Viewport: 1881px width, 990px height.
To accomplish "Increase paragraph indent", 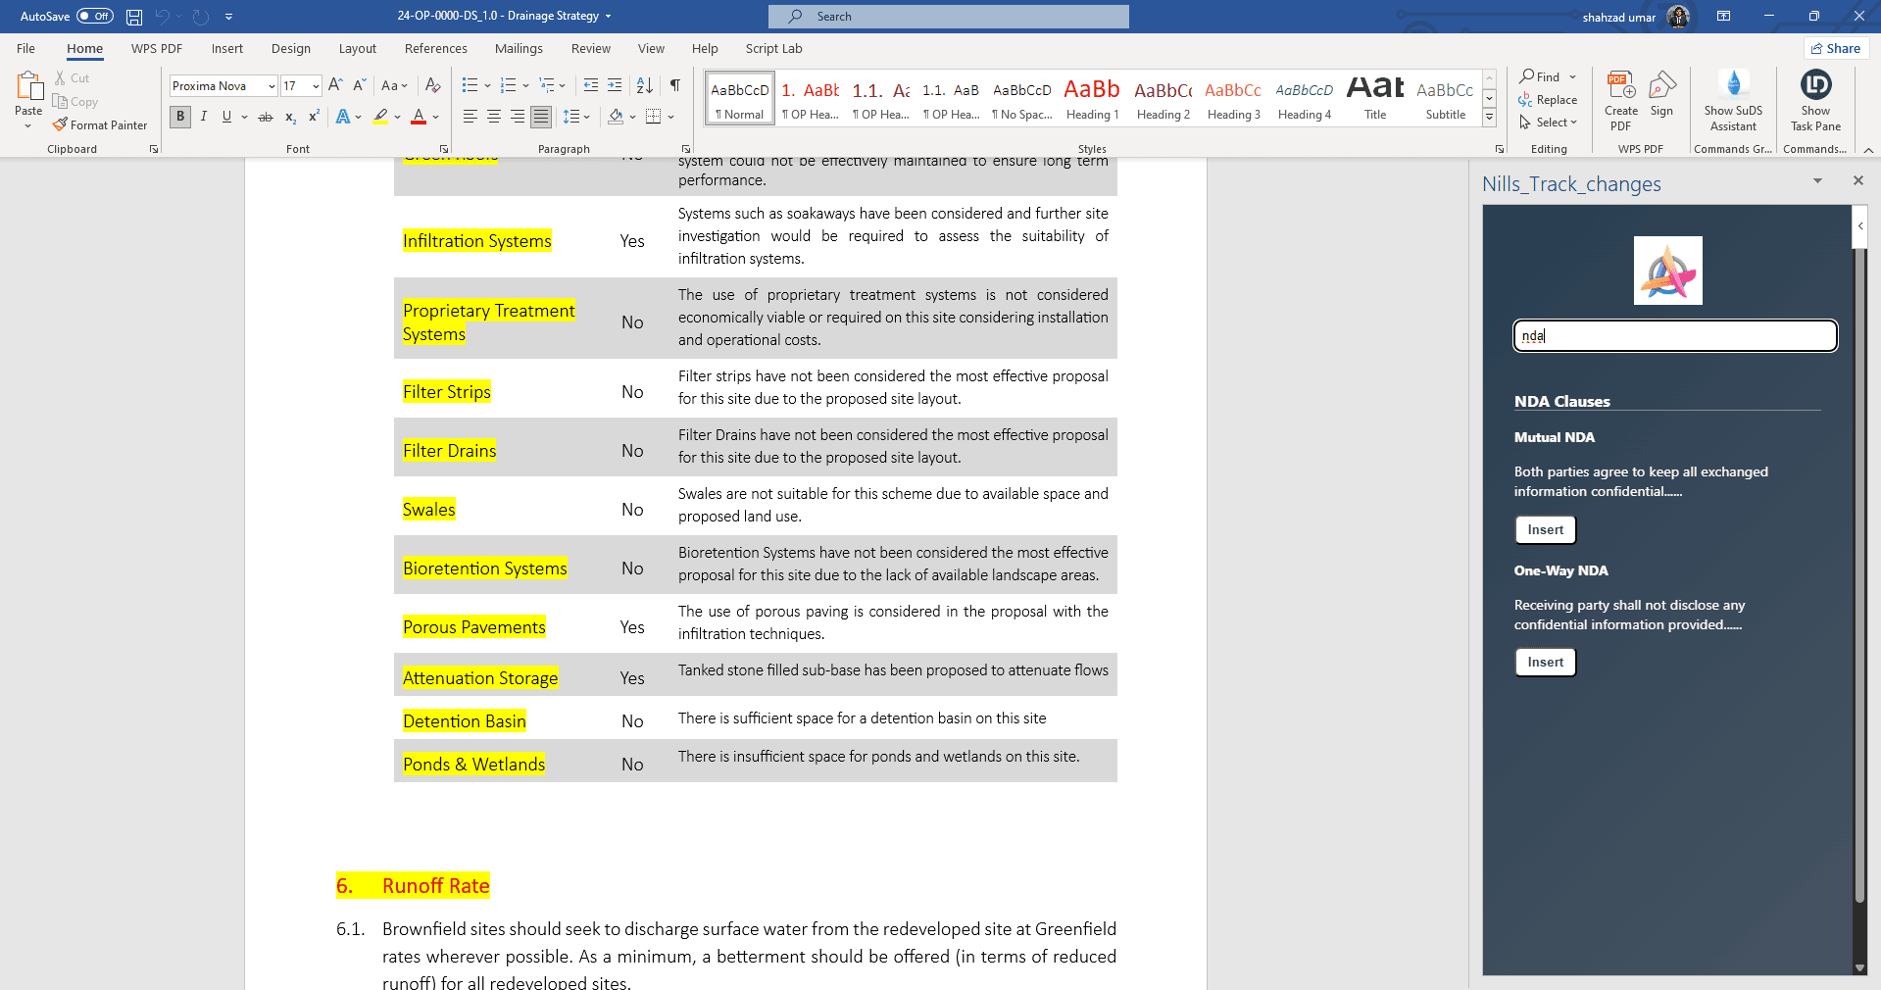I will tap(615, 85).
